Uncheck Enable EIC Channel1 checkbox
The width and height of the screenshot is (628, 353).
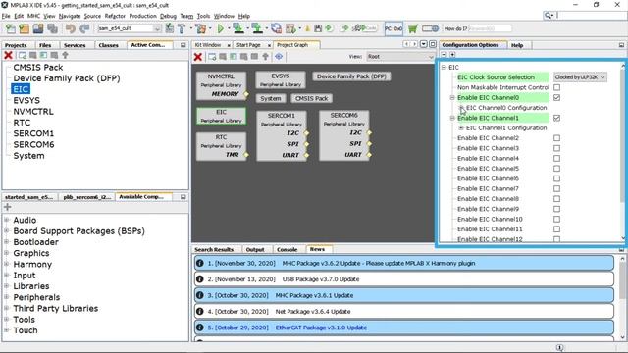point(556,118)
